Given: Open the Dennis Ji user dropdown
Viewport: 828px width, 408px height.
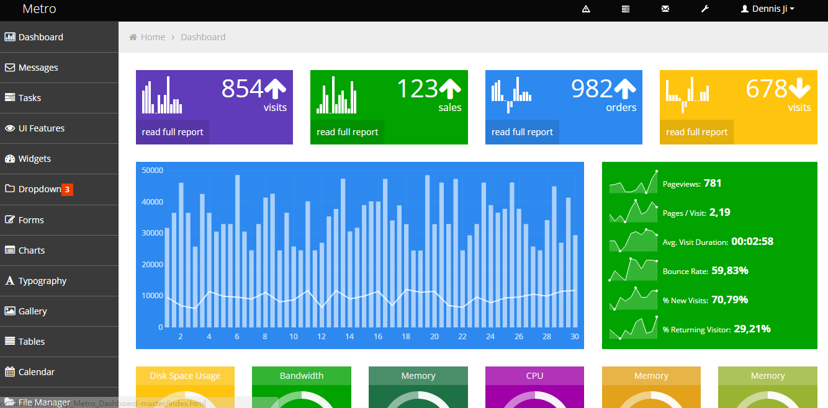Looking at the screenshot, I should tap(768, 9).
